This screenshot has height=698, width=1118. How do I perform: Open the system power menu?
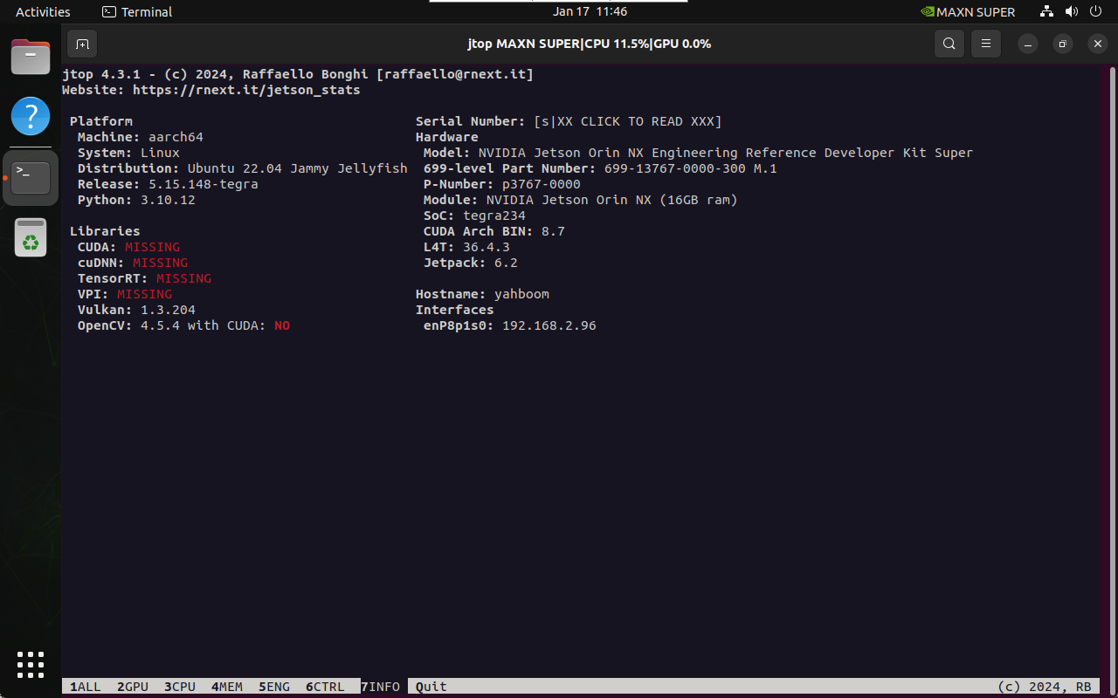point(1096,12)
